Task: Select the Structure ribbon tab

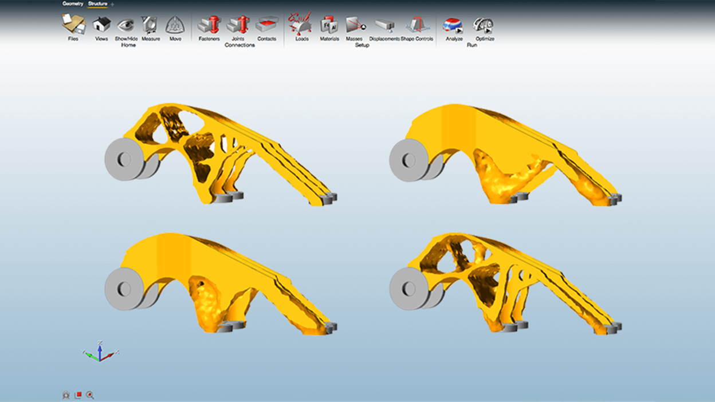Action: (97, 4)
